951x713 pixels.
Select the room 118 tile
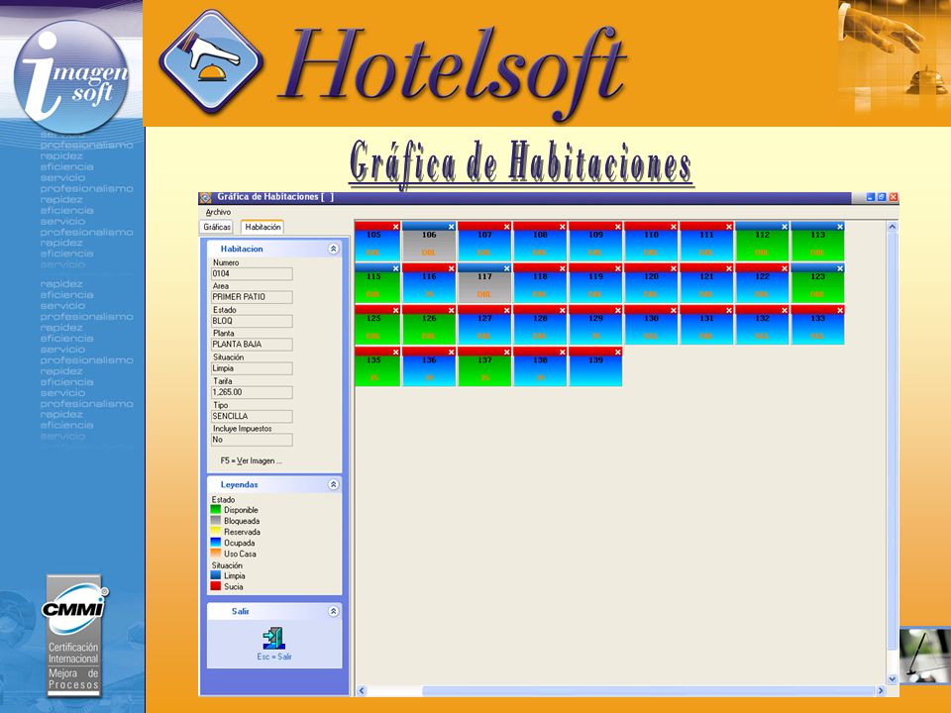(x=540, y=283)
